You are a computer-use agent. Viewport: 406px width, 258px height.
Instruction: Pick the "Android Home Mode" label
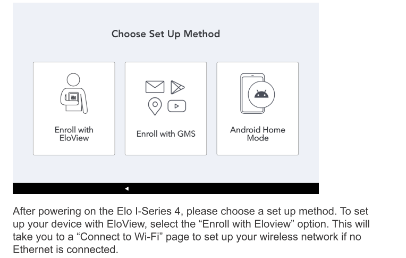point(257,134)
